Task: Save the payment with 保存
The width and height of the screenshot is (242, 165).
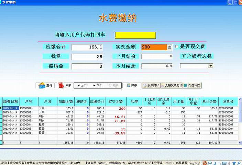Action: (x=132, y=85)
